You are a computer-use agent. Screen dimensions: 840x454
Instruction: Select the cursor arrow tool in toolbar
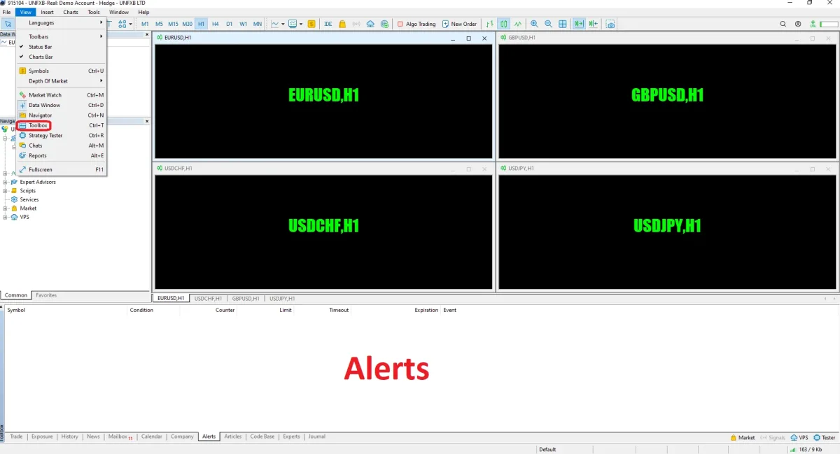[x=8, y=24]
